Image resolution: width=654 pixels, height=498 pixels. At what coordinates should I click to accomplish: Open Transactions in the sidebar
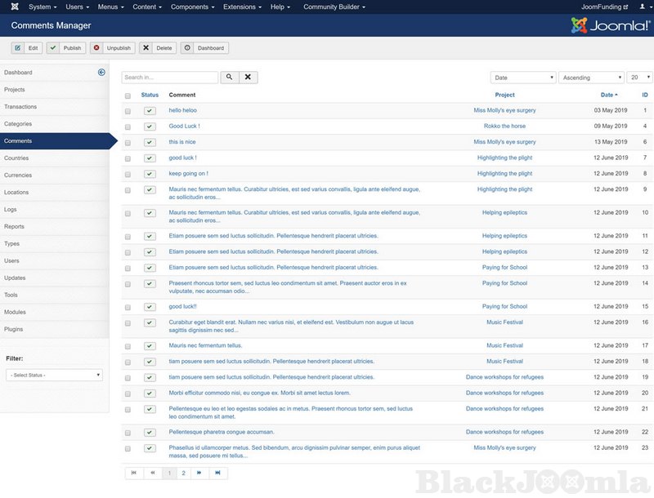point(20,107)
